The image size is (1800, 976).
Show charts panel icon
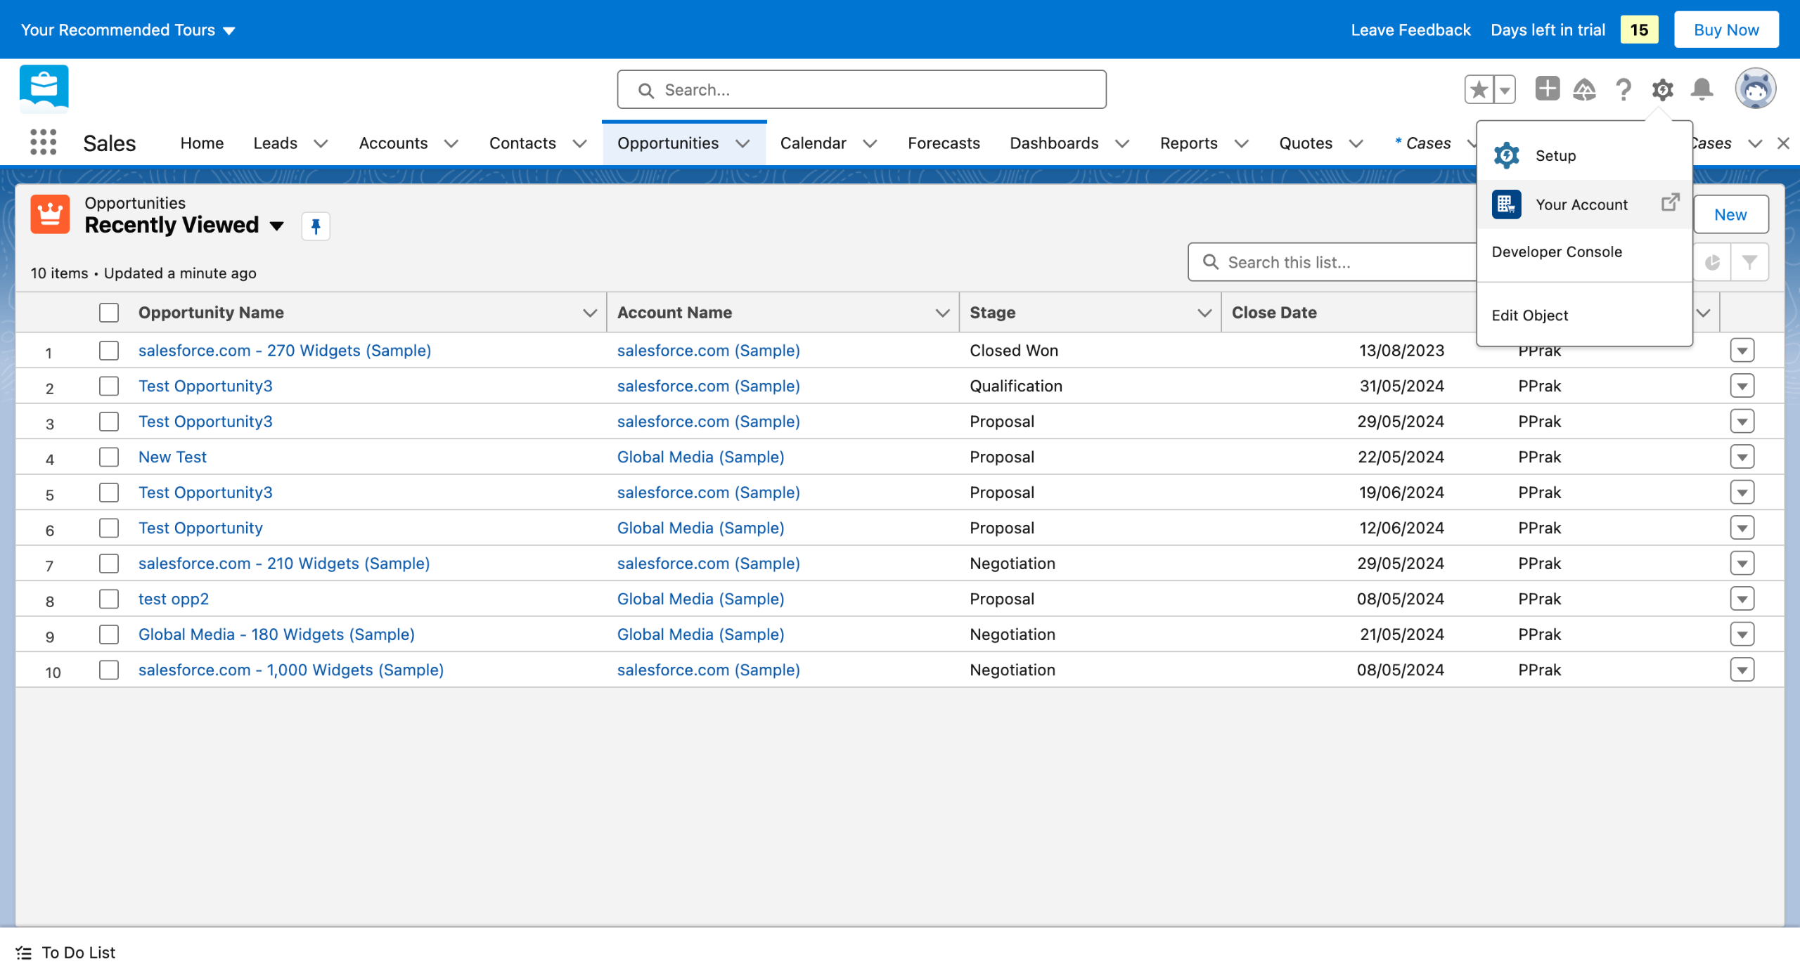point(1712,262)
